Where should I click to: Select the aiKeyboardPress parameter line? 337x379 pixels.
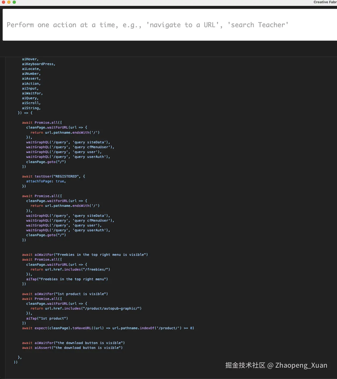[39, 64]
